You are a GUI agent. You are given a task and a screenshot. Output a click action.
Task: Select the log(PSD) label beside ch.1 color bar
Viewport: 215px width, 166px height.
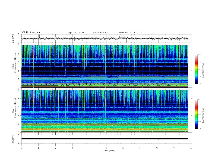click(203, 71)
